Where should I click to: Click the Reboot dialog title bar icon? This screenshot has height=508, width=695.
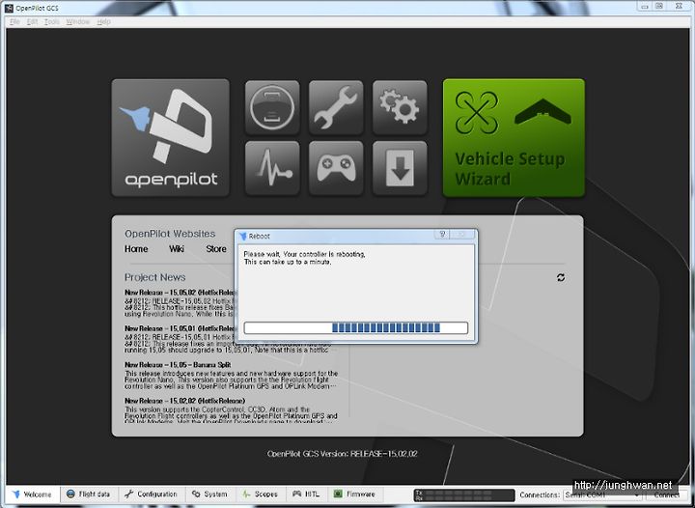tap(243, 237)
